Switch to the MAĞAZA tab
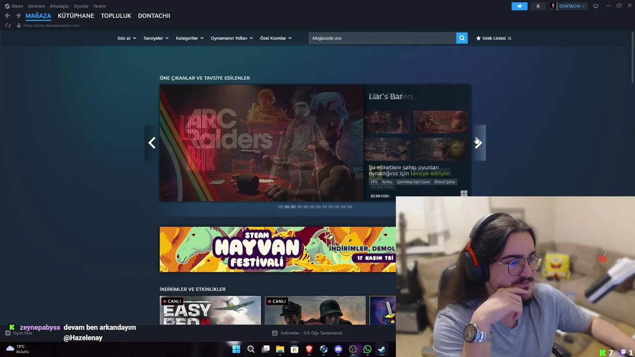 click(x=38, y=16)
